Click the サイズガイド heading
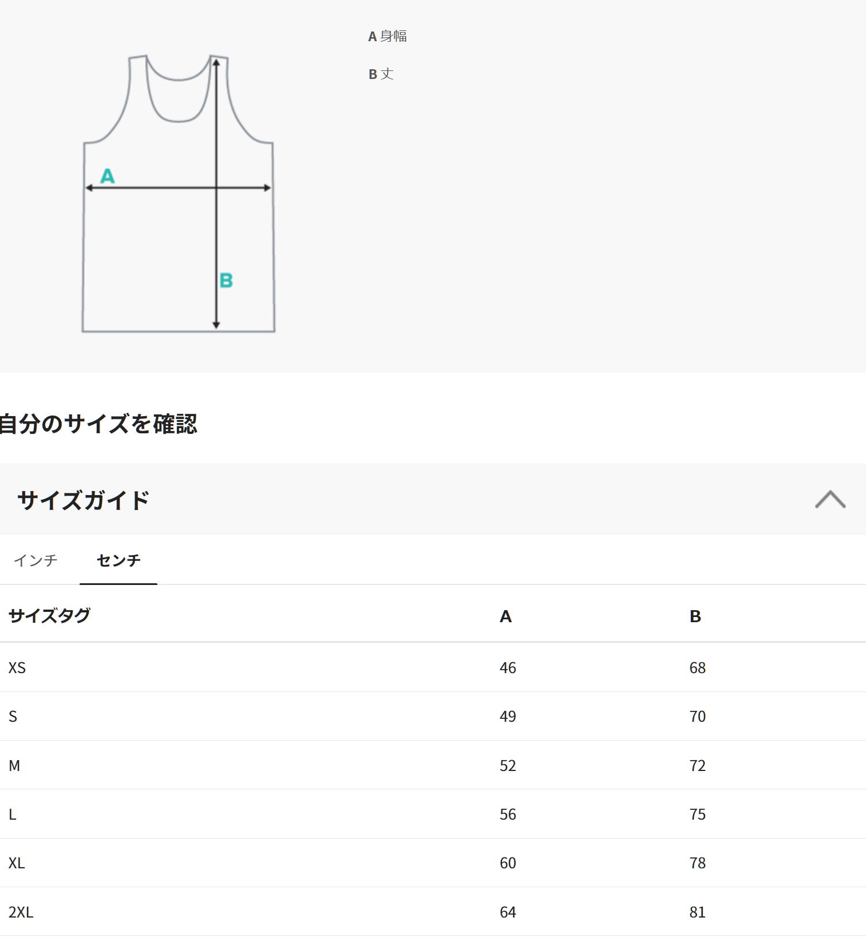The height and width of the screenshot is (945, 866). tap(84, 500)
